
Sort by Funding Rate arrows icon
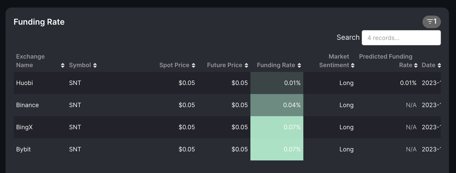[x=299, y=65]
